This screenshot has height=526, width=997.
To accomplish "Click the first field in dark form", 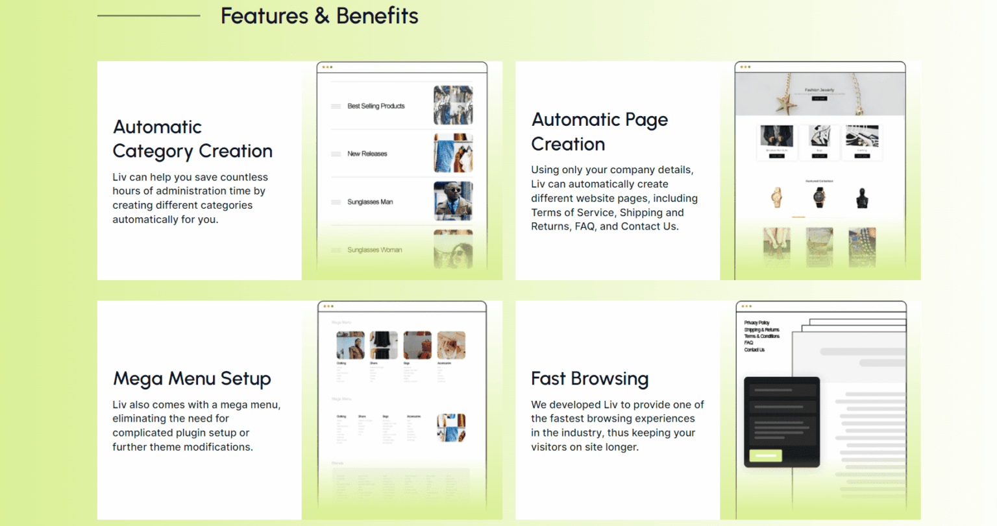I will pyautogui.click(x=782, y=390).
